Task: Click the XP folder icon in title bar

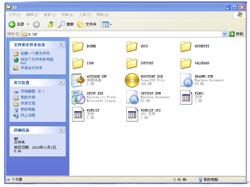Action: tap(9, 7)
